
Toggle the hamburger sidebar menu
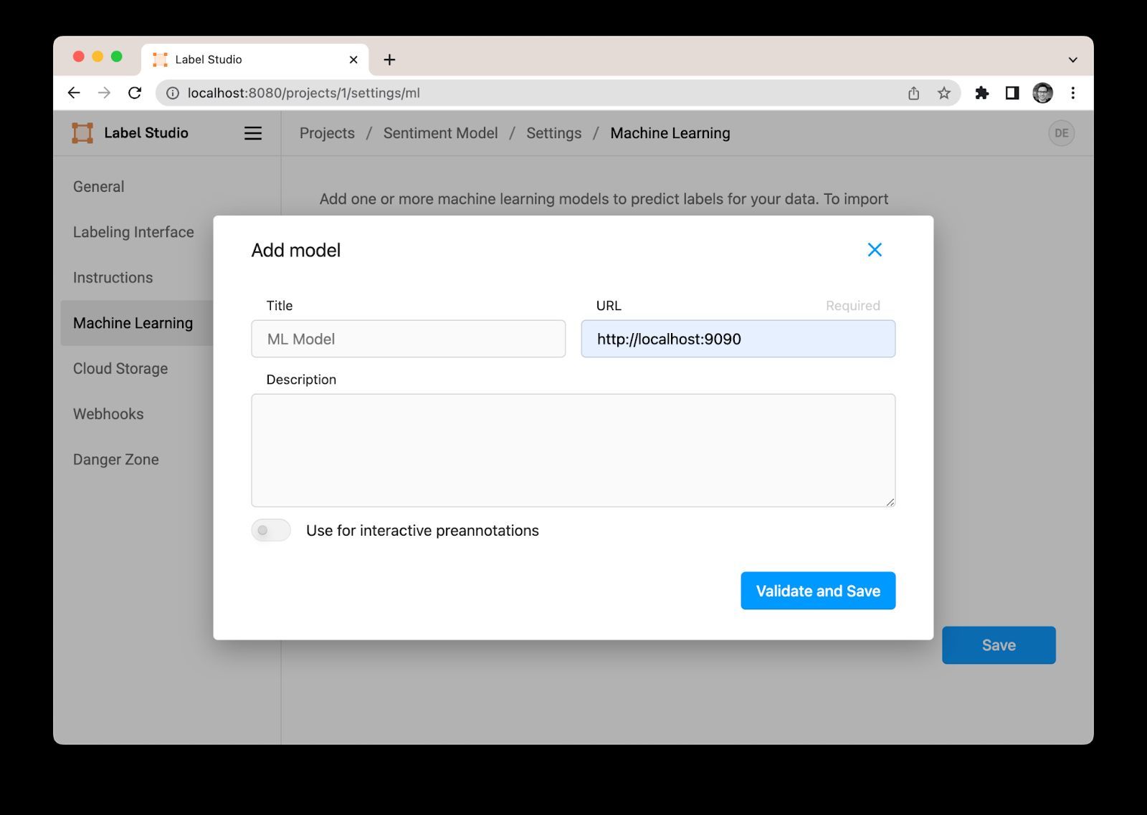click(x=252, y=133)
